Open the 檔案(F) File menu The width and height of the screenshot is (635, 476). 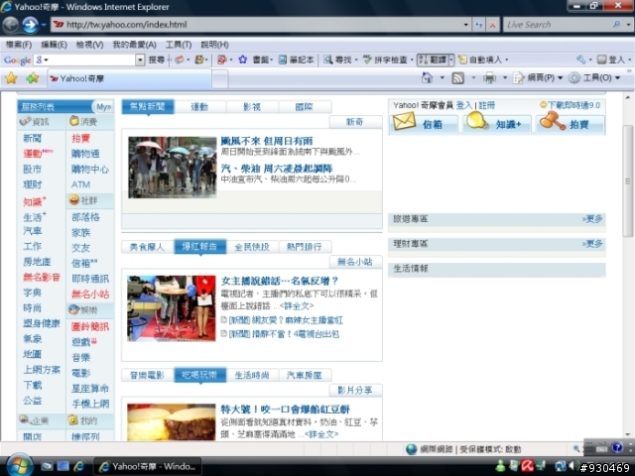[x=19, y=45]
